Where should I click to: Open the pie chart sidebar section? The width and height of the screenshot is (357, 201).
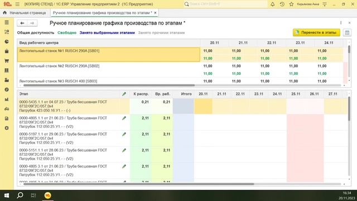pyautogui.click(x=7, y=42)
